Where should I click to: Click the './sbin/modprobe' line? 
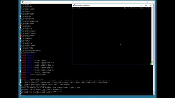tap(27, 18)
